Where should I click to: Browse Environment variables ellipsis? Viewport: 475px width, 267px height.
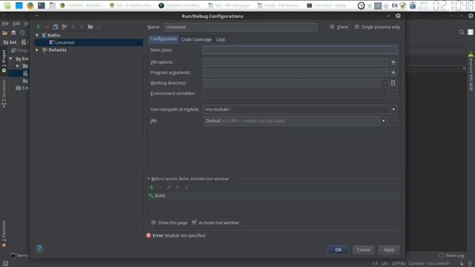pyautogui.click(x=393, y=93)
